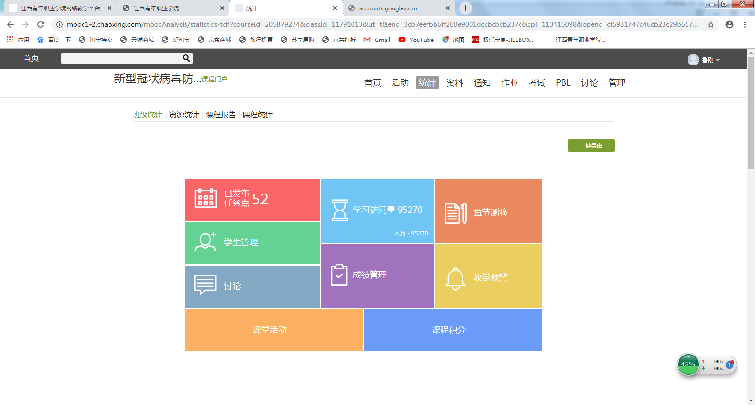The height and width of the screenshot is (405, 755).
Task: Open the Chrome profile account menu
Action: (730, 24)
